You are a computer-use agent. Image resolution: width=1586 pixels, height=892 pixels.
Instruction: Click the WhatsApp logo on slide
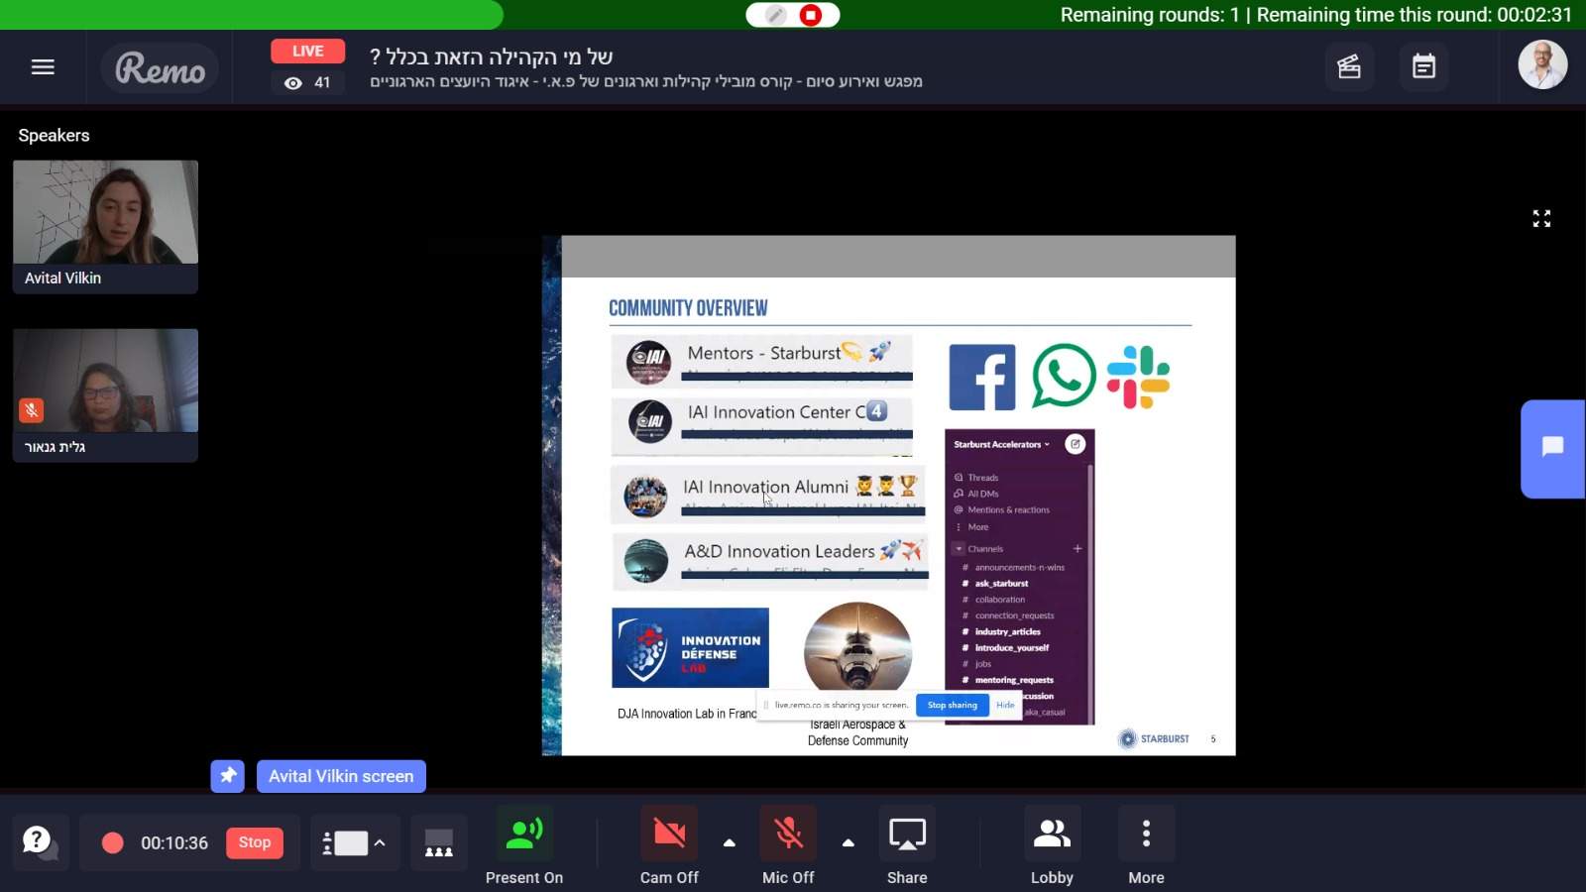click(x=1064, y=376)
